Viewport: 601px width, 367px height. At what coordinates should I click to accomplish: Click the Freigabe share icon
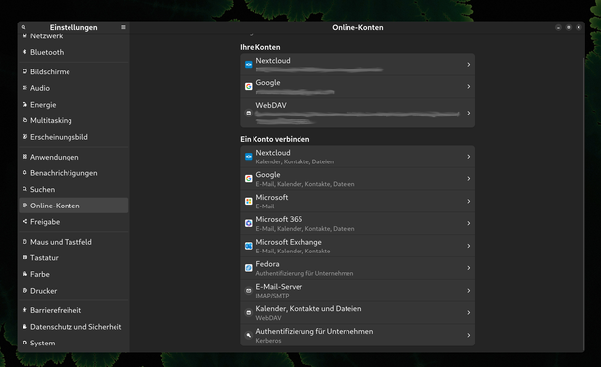(24, 221)
